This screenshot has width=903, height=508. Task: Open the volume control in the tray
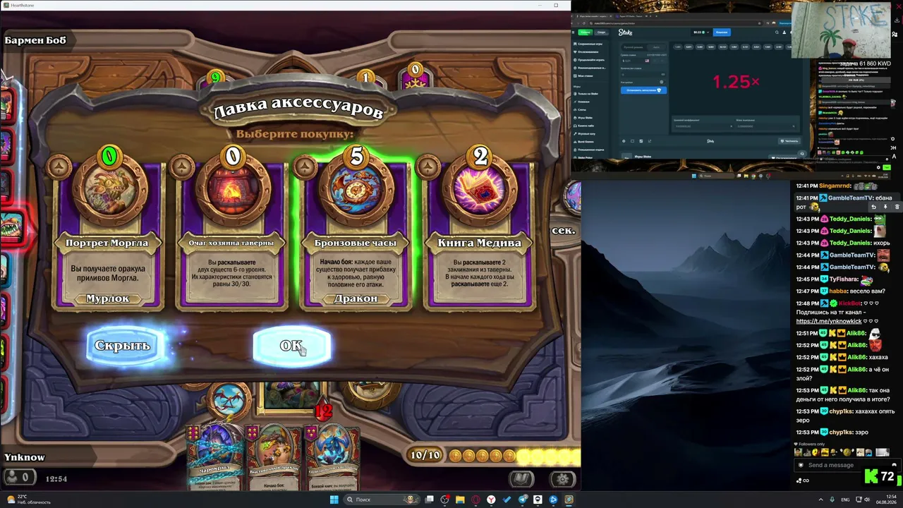click(866, 500)
